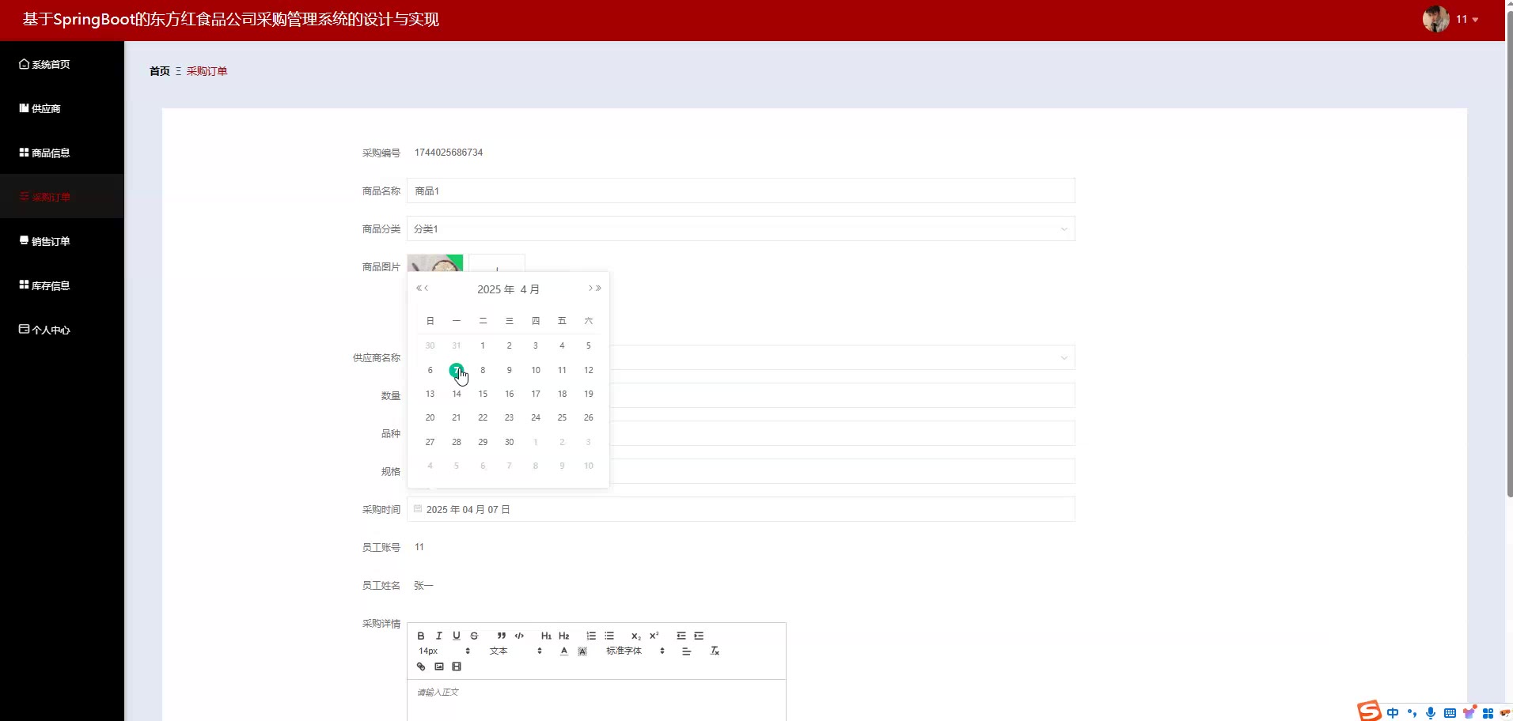Open 个人中心 in the sidebar
Screen dimensions: 1513x721
tap(62, 330)
